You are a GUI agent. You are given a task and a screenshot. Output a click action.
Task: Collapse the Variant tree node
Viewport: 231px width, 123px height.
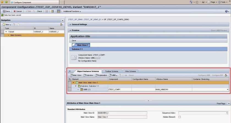pyautogui.click(x=6, y=32)
